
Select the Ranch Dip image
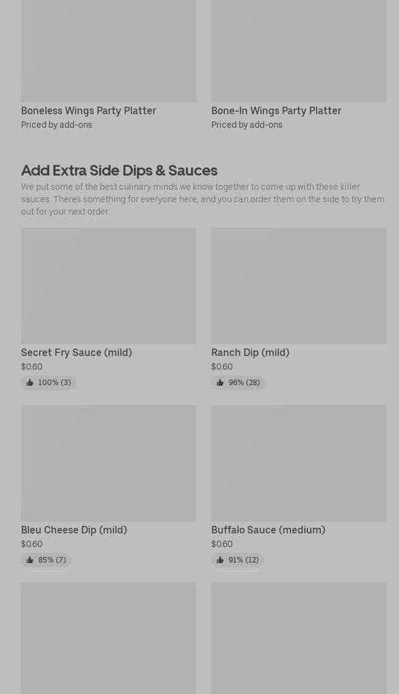click(x=299, y=285)
